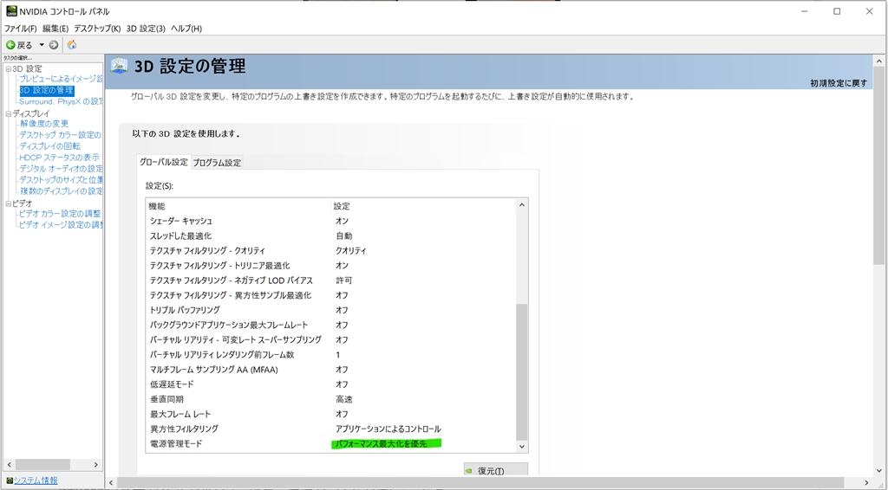Select Surround, PhysX の設定 in tree

click(x=61, y=102)
